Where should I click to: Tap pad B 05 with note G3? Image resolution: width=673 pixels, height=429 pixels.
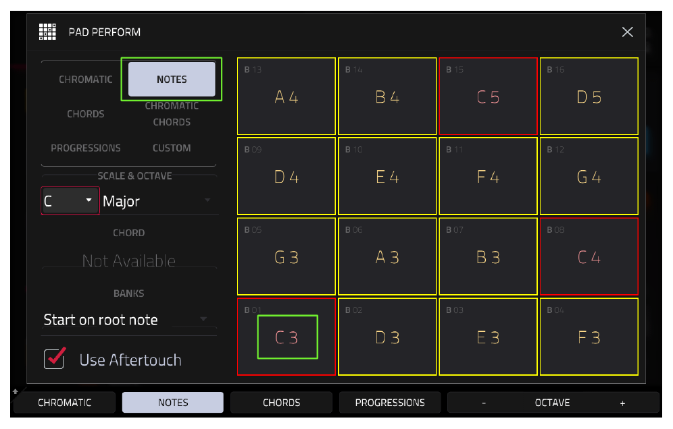286,256
